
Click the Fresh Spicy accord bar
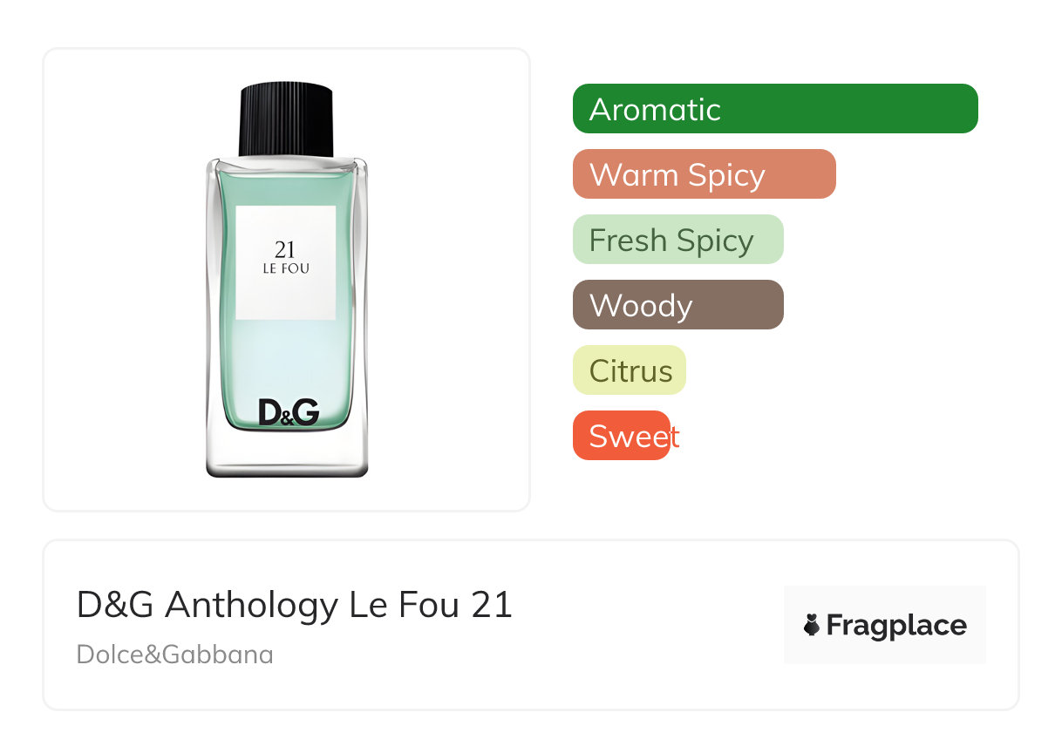[678, 240]
